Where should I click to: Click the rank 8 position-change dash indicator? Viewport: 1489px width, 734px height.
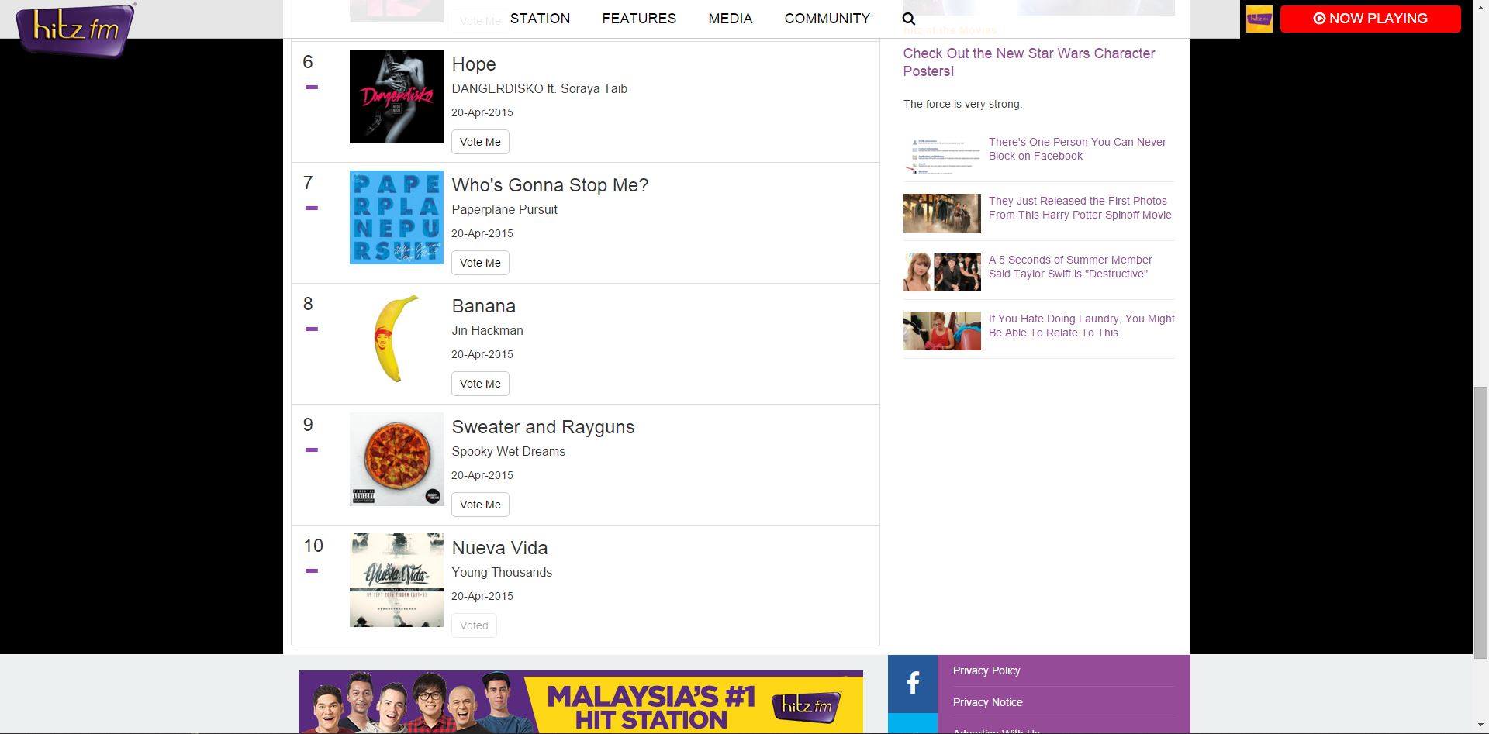tap(312, 329)
